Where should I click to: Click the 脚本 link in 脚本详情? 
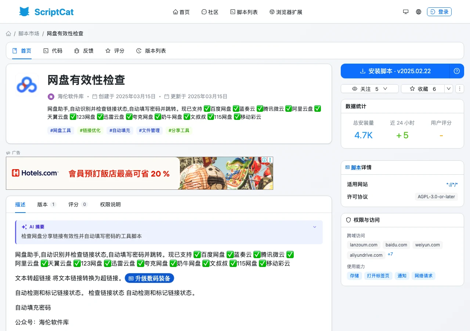pyautogui.click(x=356, y=167)
